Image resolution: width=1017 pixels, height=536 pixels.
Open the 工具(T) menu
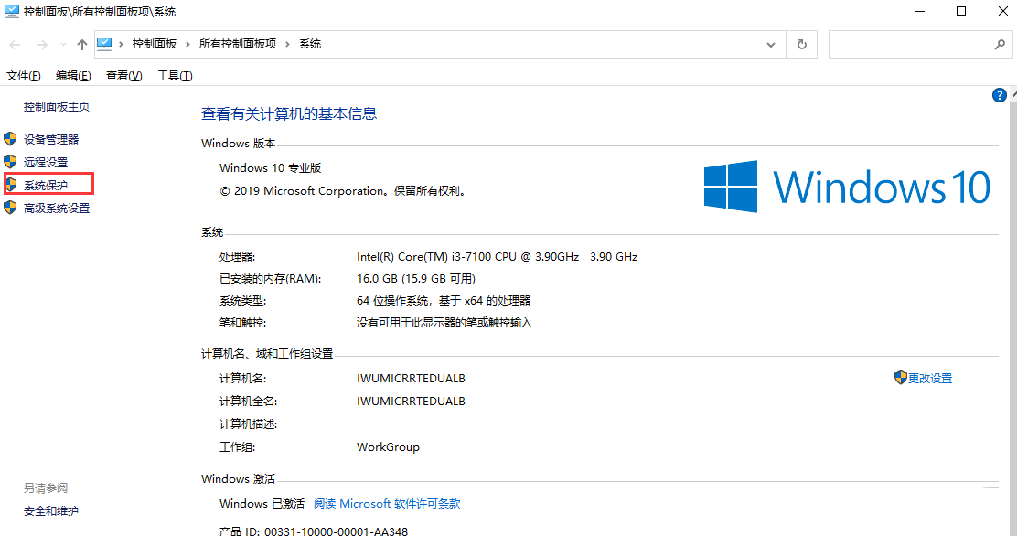(x=175, y=76)
